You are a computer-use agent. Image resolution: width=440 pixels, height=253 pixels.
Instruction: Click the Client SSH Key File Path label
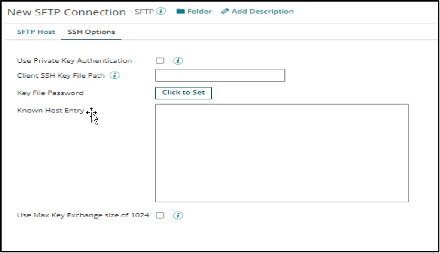tap(61, 75)
